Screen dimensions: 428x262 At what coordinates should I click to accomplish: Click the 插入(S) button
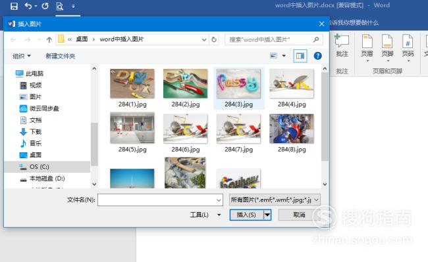[246, 215]
